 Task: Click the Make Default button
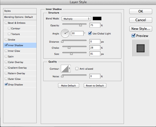point(68,85)
